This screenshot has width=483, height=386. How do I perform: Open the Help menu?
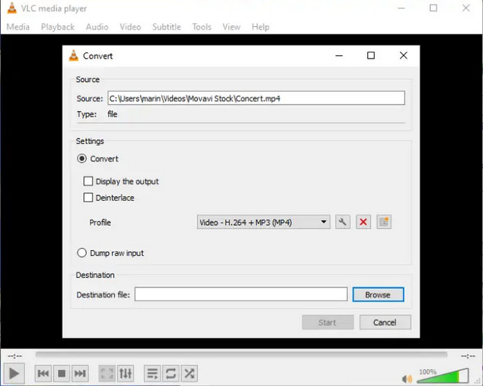click(261, 27)
